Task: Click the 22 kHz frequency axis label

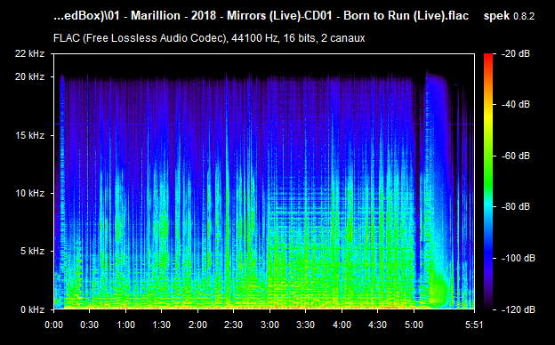Action: click(x=29, y=53)
